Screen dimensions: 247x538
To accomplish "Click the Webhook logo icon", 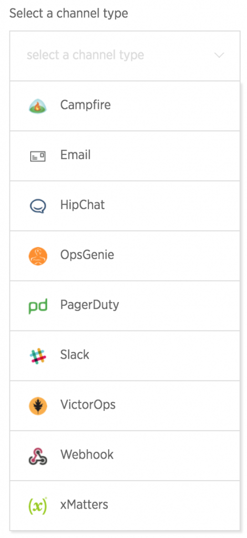I will pyautogui.click(x=38, y=456).
